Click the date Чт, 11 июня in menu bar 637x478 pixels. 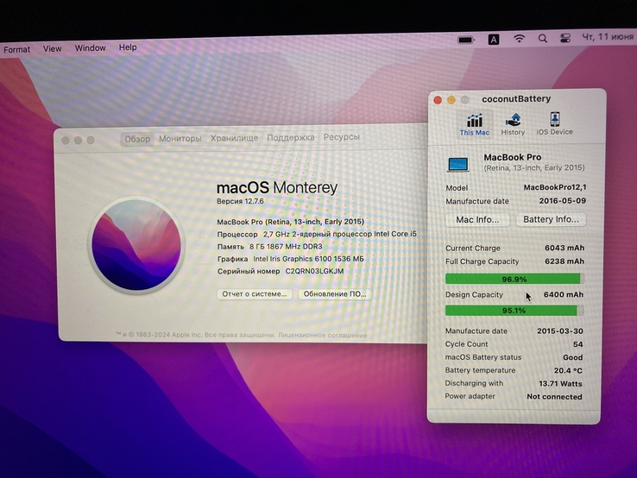(608, 36)
